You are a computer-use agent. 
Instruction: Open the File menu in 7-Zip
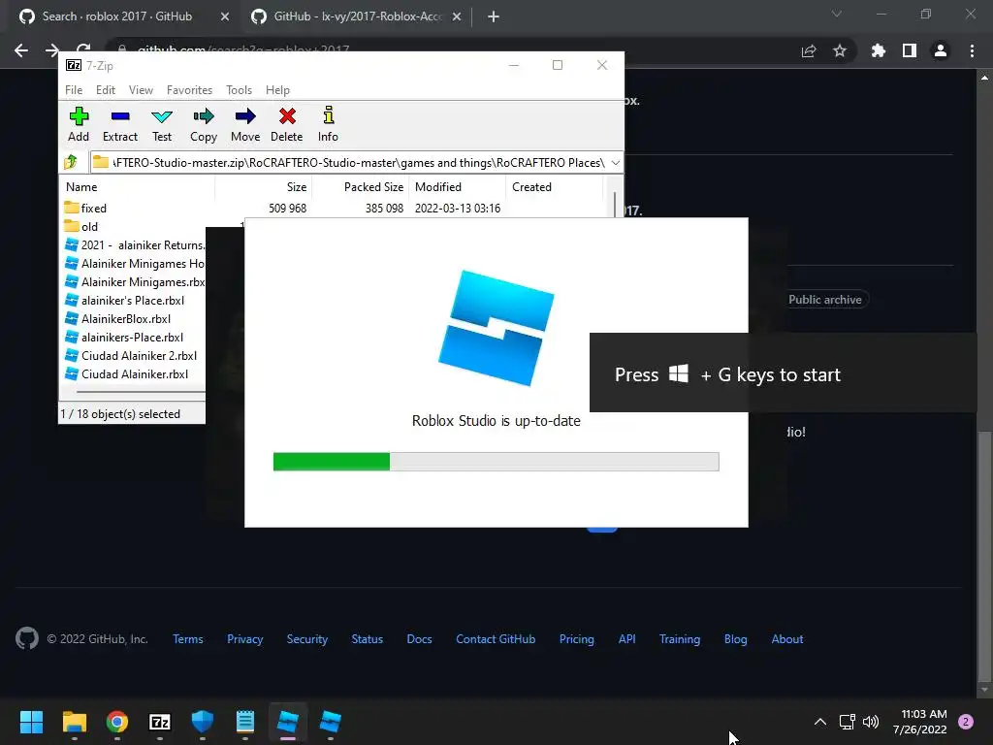point(74,90)
